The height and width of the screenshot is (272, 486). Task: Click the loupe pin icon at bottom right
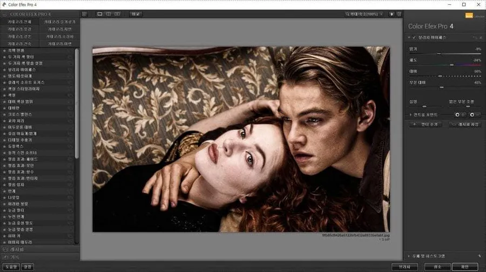tap(480, 256)
